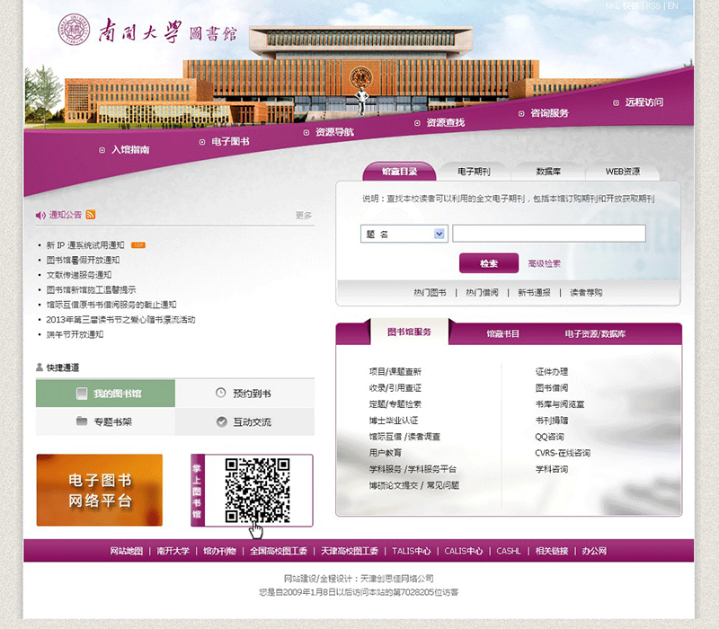Image resolution: width=719 pixels, height=629 pixels.
Task: Open the 题名 search field dropdown
Action: (x=439, y=234)
